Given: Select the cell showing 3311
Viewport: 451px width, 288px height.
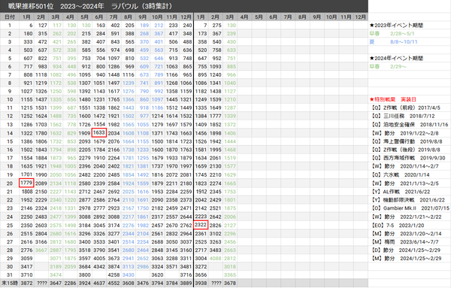Looking at the screenshot, I should (186, 259).
